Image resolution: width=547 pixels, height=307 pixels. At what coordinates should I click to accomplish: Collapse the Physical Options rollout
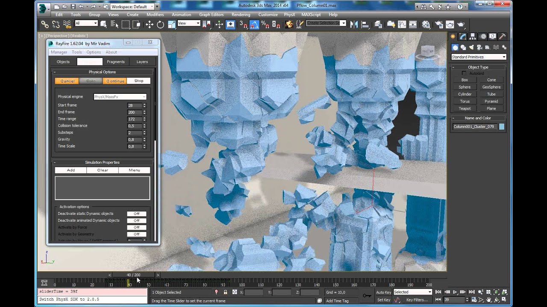pyautogui.click(x=102, y=72)
